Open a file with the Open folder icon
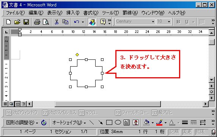 pos(17,22)
